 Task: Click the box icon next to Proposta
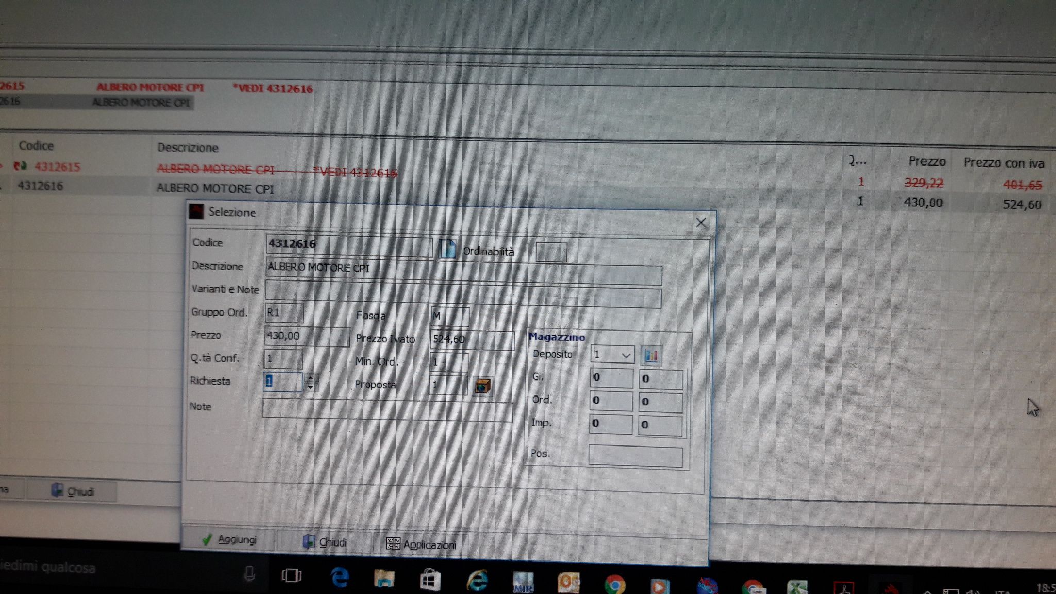click(483, 386)
